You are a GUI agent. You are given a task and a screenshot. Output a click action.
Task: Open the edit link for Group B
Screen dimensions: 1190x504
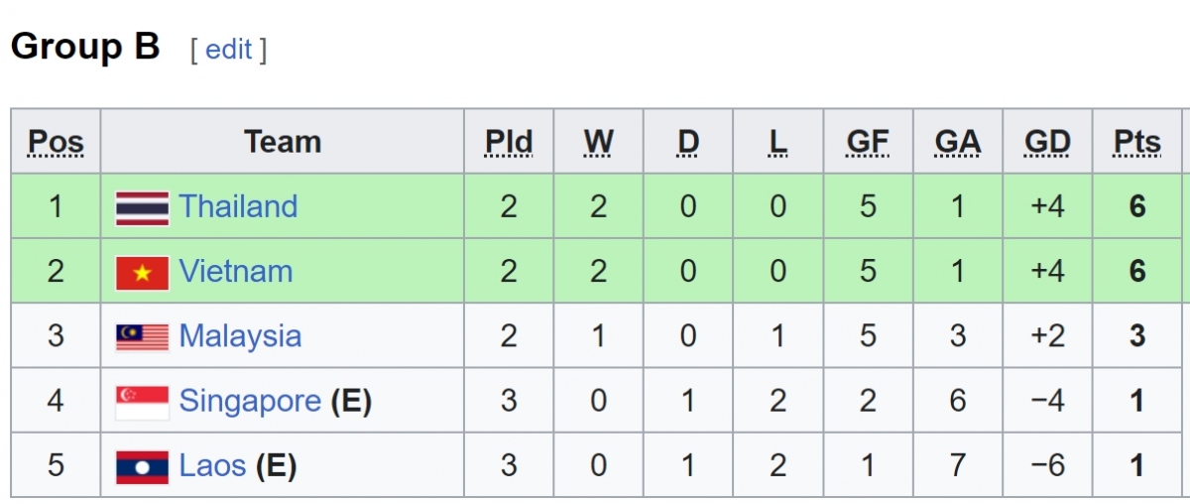point(229,50)
